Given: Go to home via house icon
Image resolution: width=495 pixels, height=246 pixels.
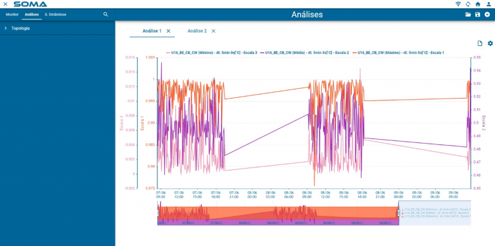Looking at the screenshot, I should pos(478,4).
